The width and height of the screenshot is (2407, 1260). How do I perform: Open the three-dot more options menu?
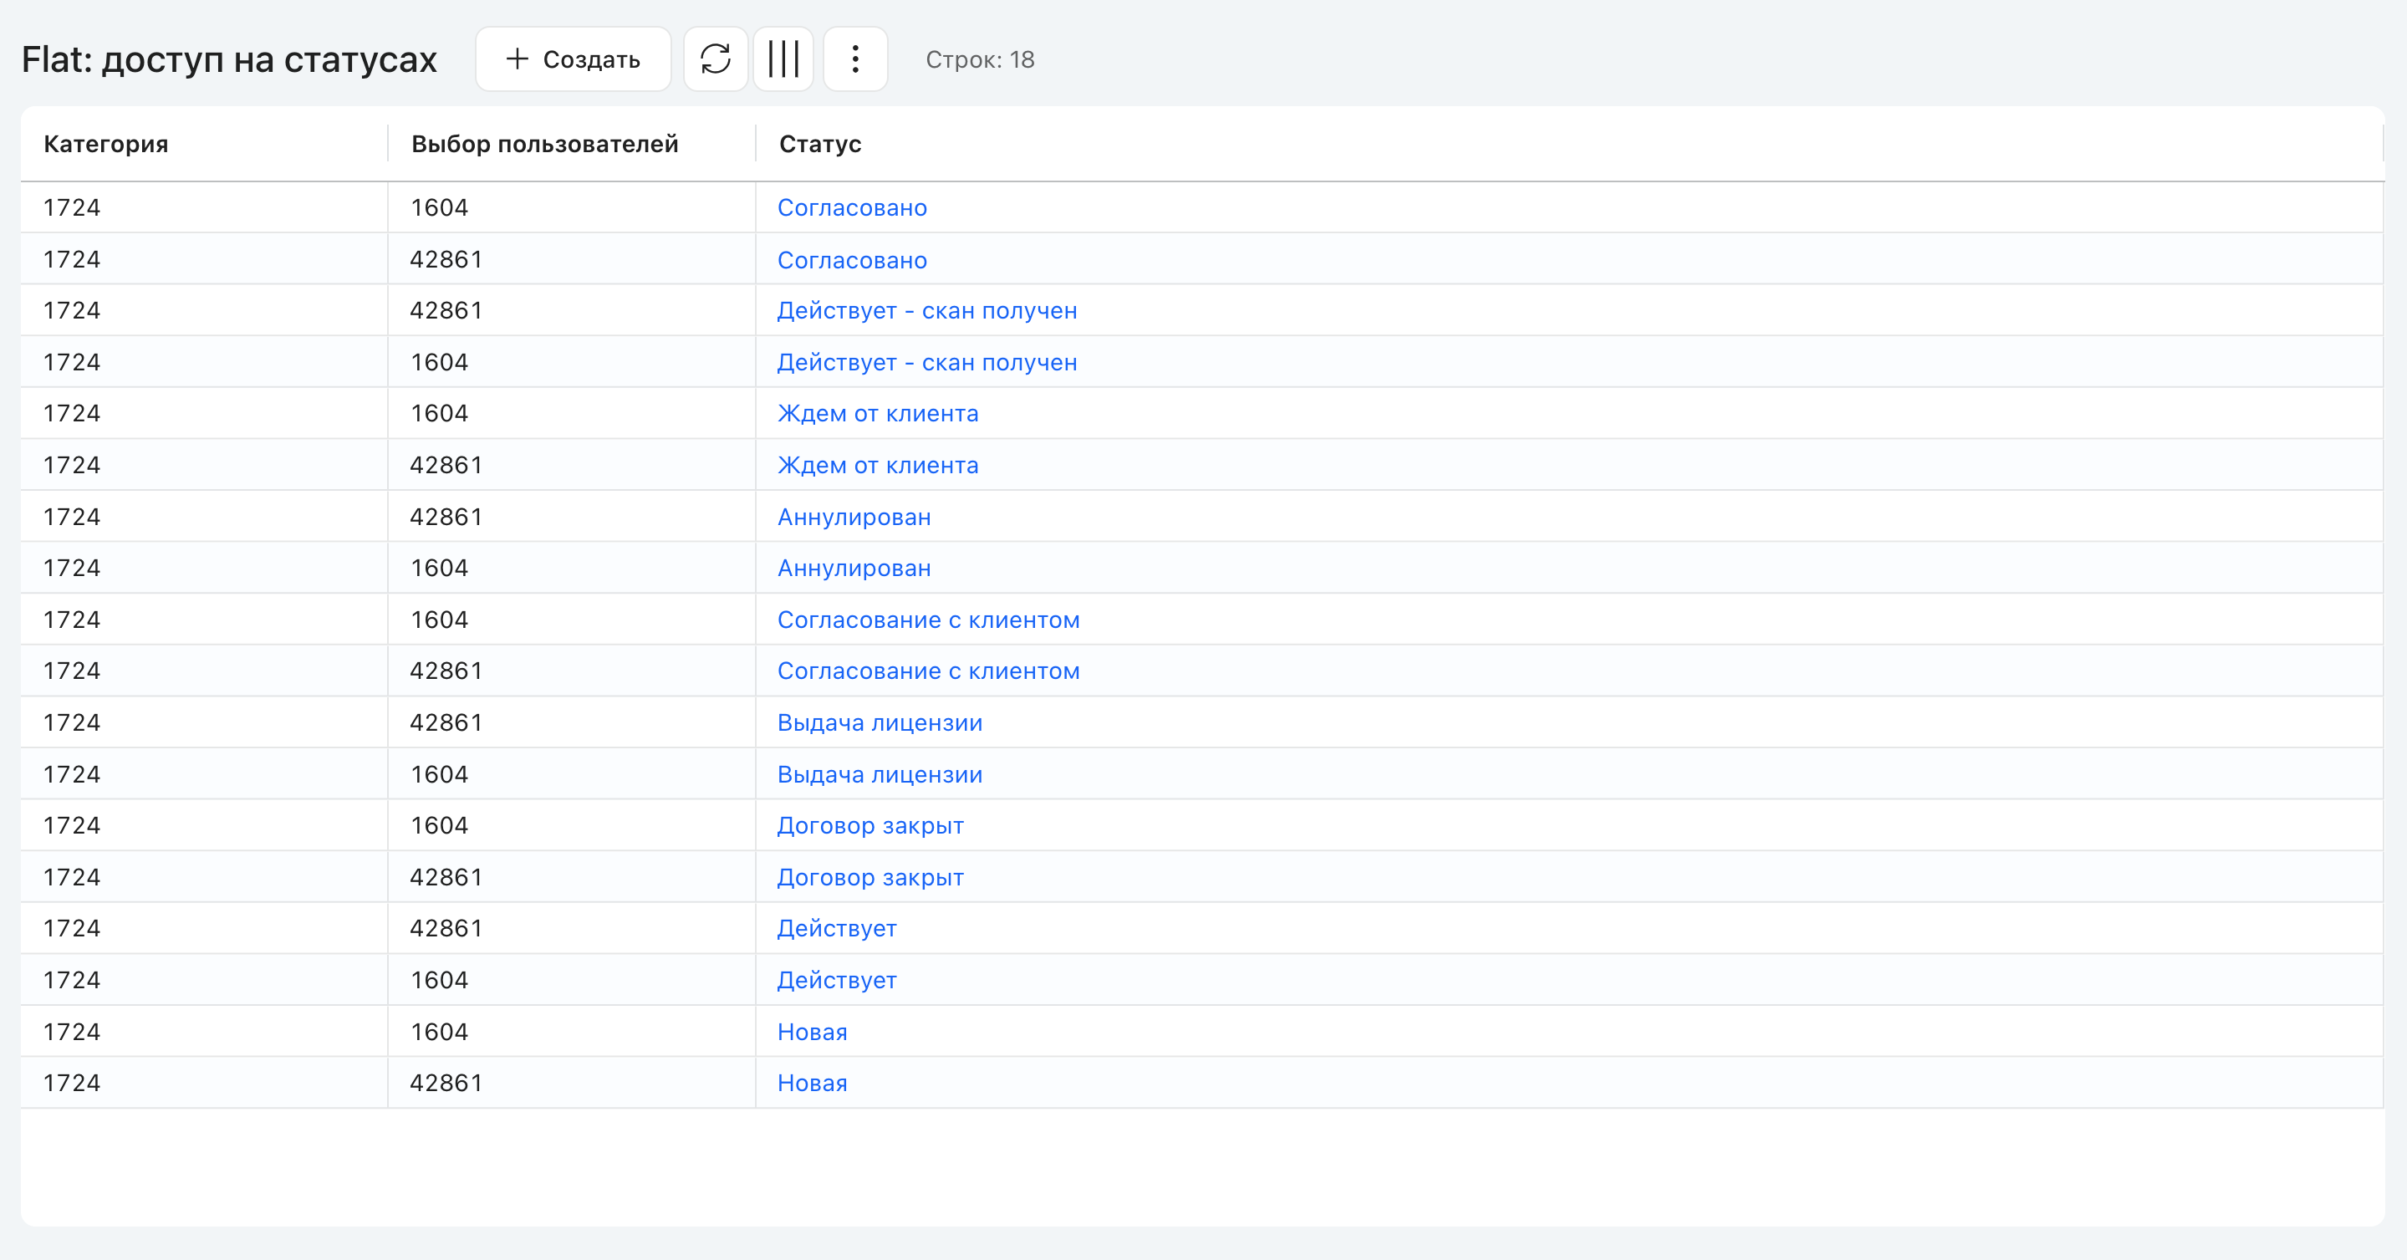(855, 59)
